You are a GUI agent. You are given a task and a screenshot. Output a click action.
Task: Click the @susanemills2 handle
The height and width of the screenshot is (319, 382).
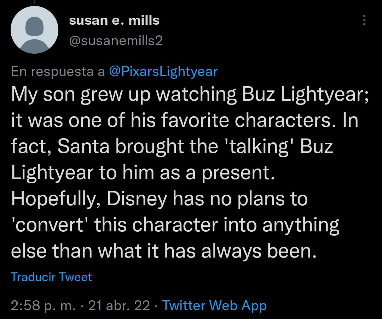pyautogui.click(x=116, y=41)
